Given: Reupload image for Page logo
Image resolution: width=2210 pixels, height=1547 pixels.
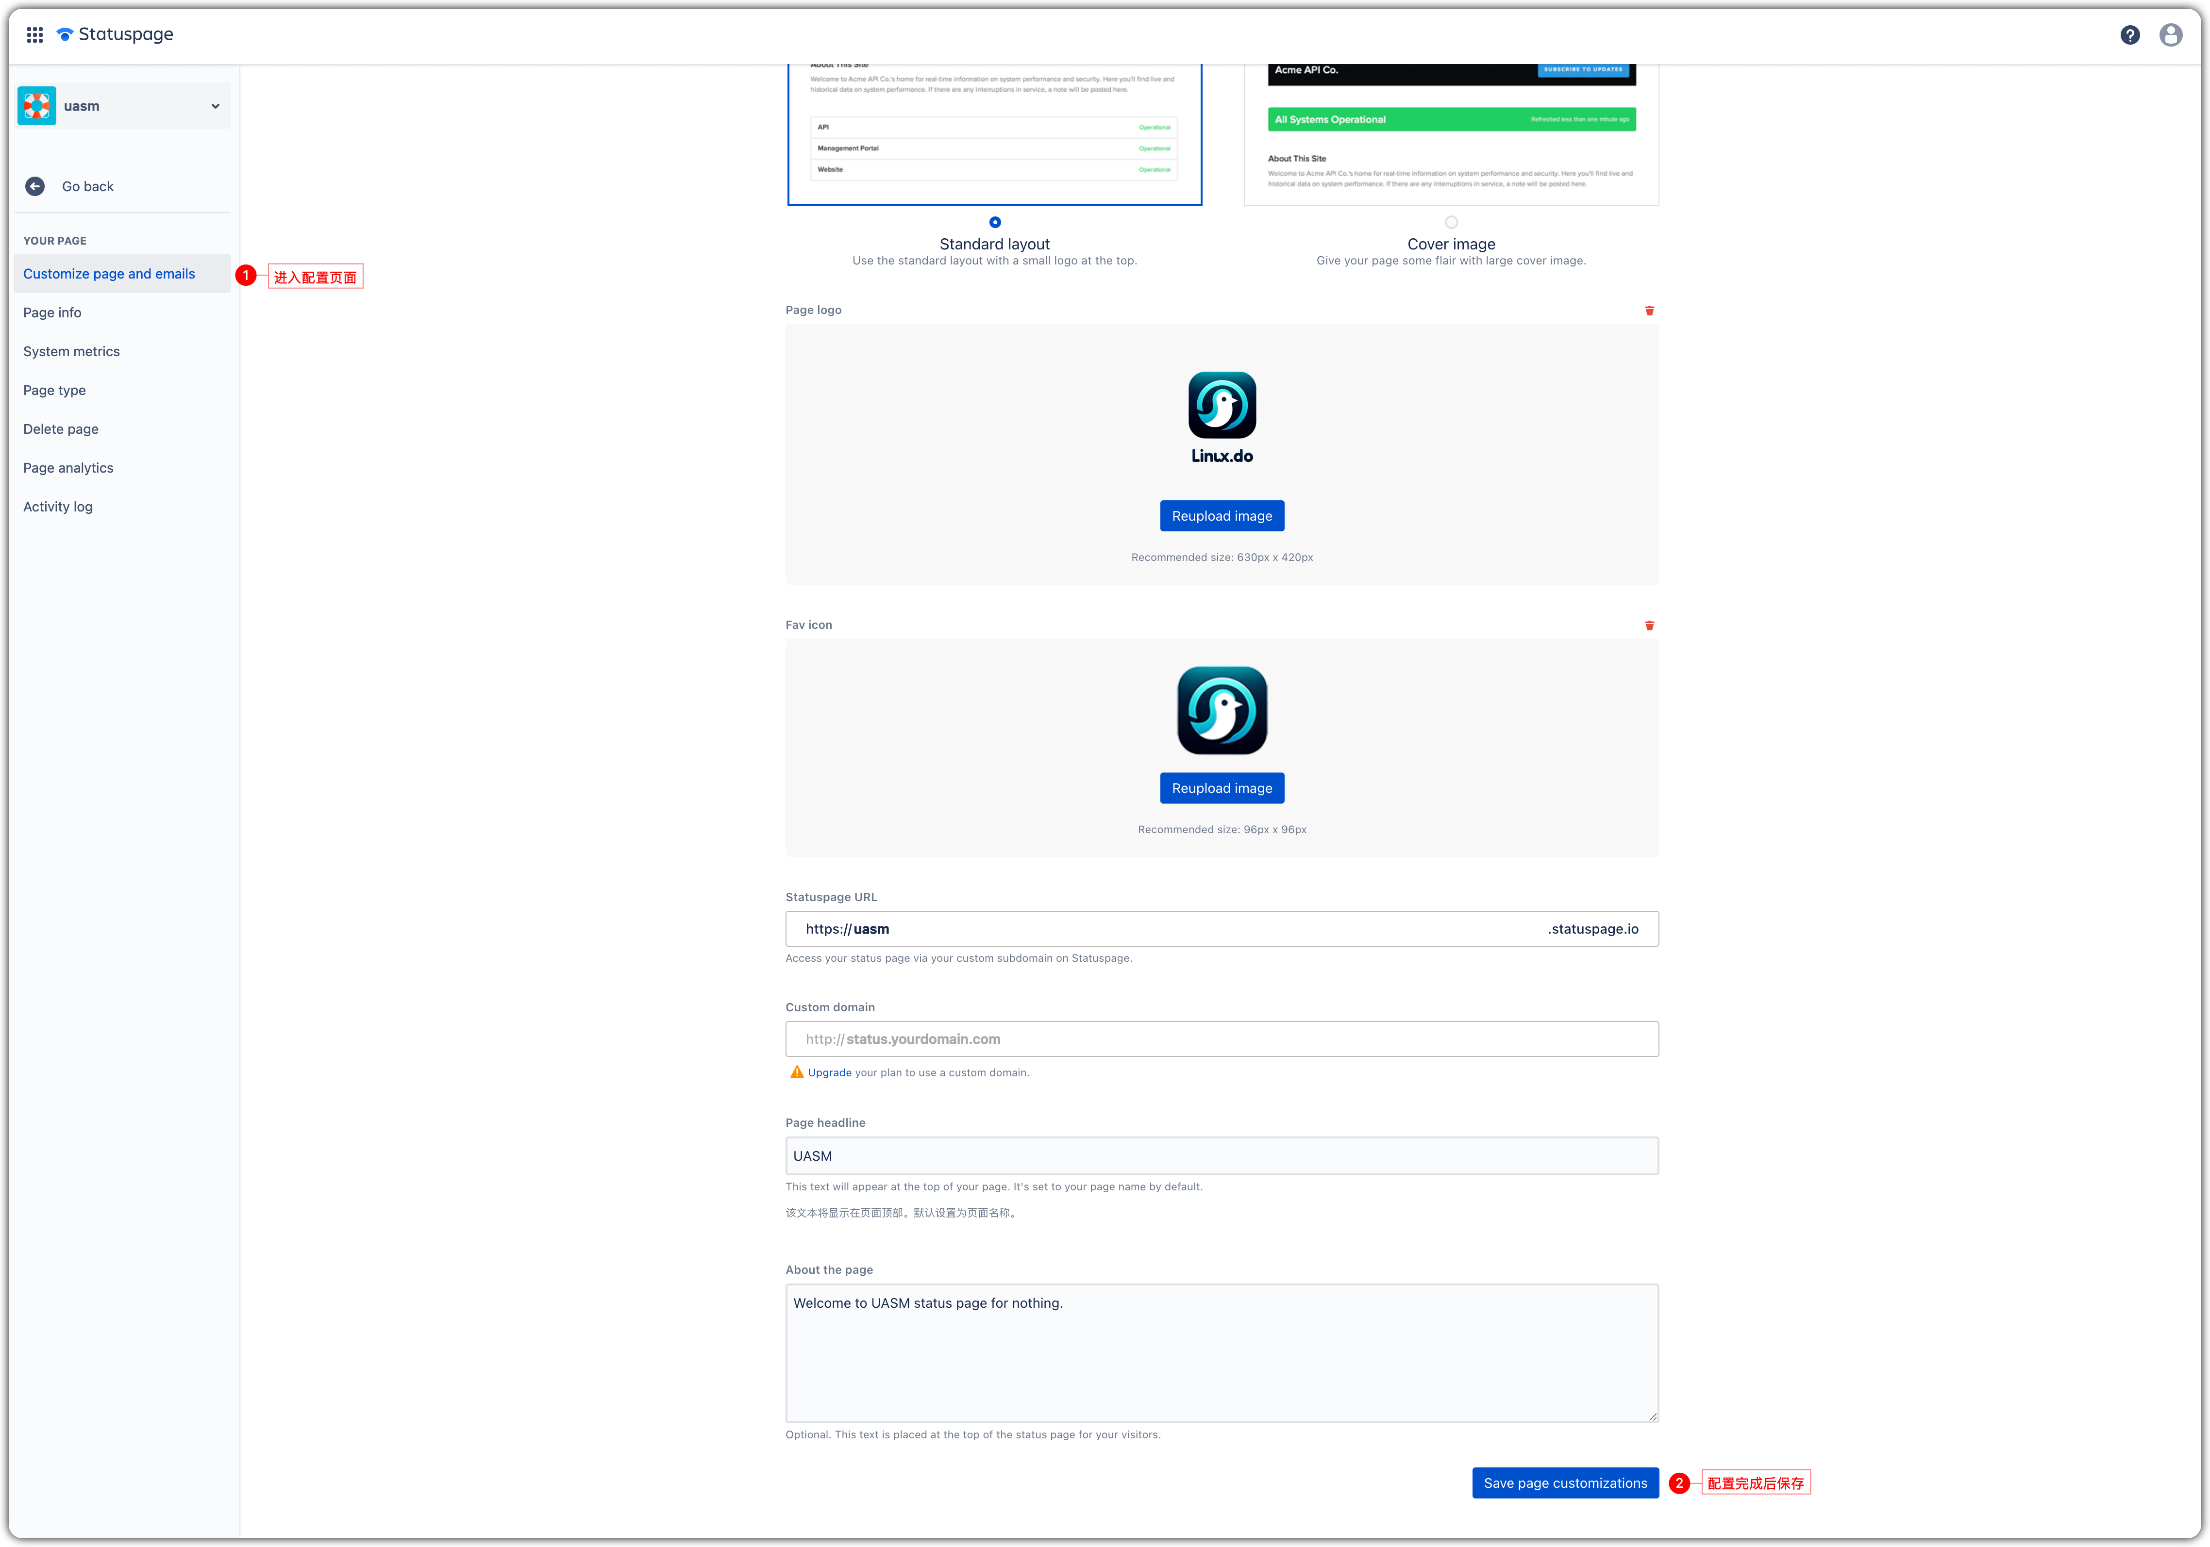Looking at the screenshot, I should [1222, 516].
